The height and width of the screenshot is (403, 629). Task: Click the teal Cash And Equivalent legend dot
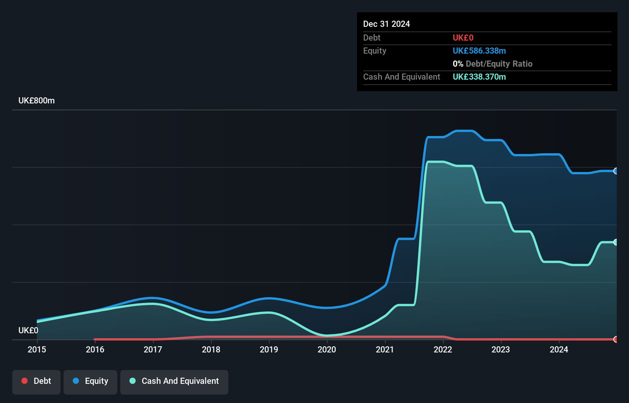[x=132, y=381]
